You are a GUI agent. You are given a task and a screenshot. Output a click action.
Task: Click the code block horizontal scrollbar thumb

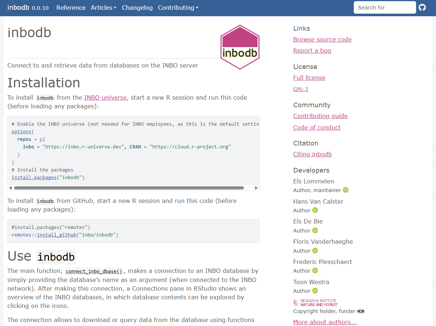click(x=129, y=188)
